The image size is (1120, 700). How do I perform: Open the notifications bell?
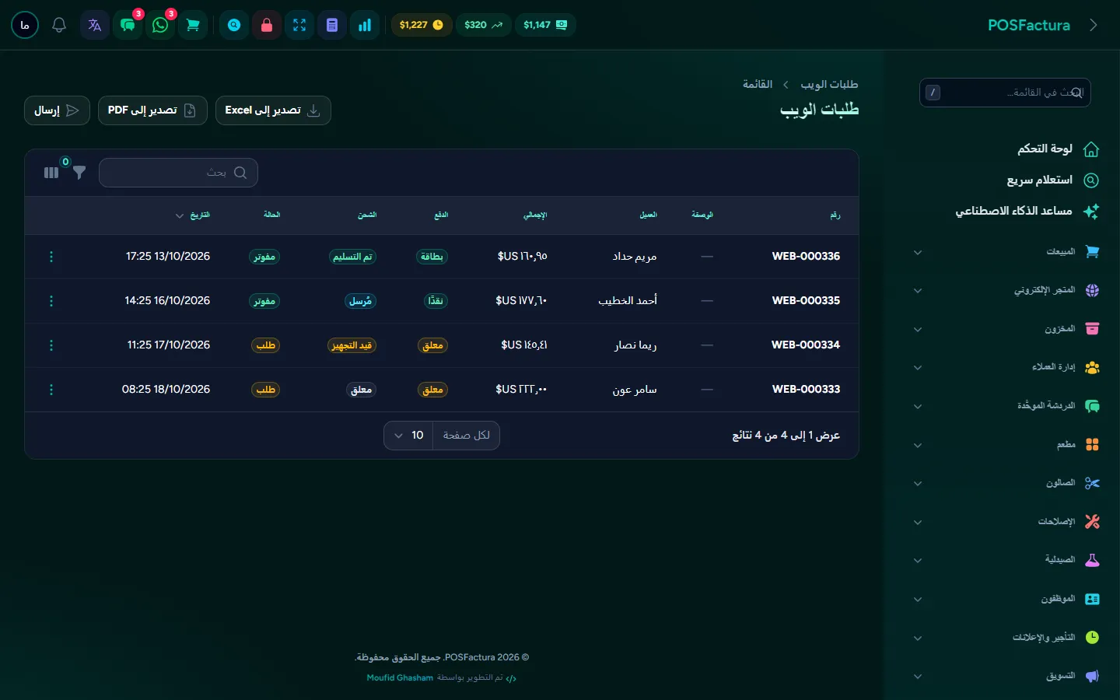point(59,25)
